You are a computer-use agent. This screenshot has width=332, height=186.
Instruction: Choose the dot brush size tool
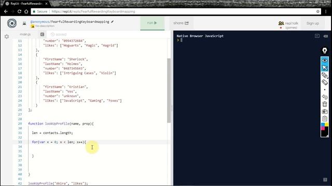click(325, 89)
